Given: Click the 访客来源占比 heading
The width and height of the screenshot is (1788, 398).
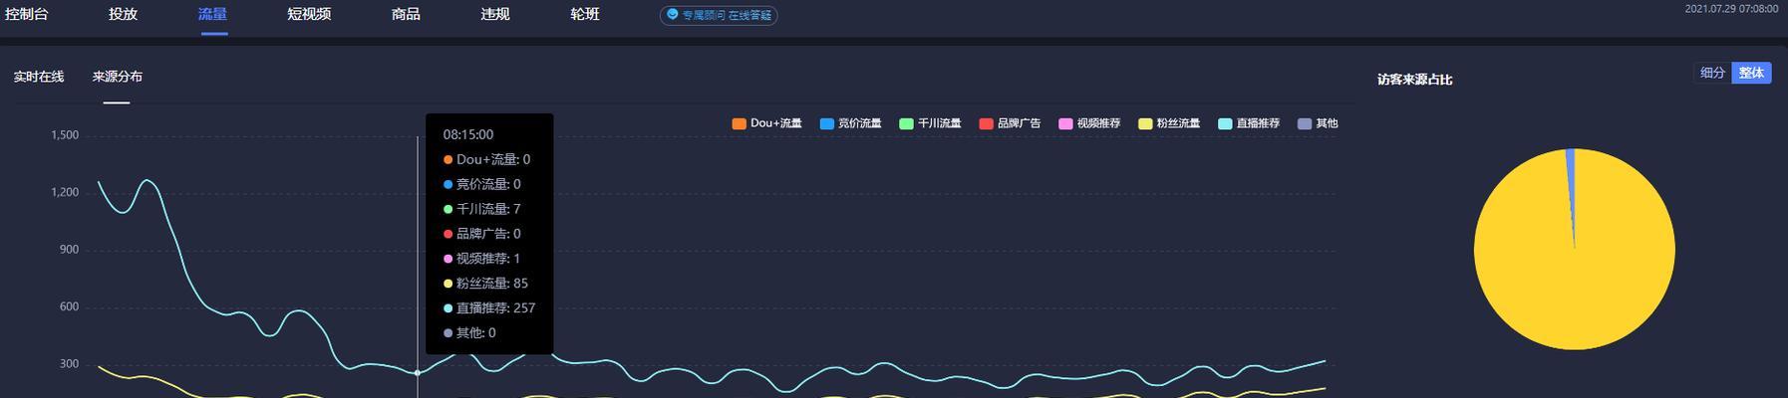Looking at the screenshot, I should tap(1414, 80).
